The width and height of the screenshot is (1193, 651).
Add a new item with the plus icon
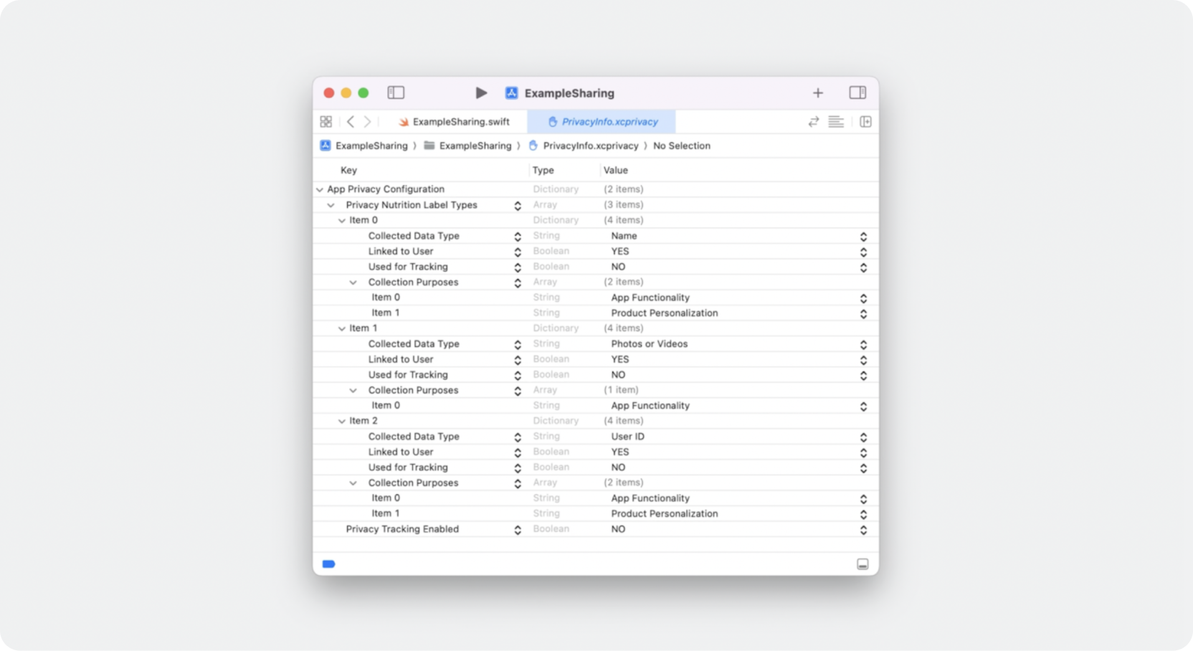tap(818, 92)
